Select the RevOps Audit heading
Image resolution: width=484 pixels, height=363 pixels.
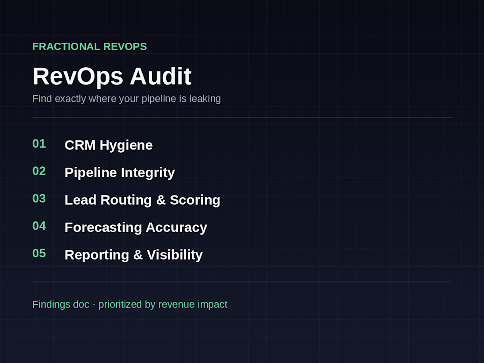(112, 76)
